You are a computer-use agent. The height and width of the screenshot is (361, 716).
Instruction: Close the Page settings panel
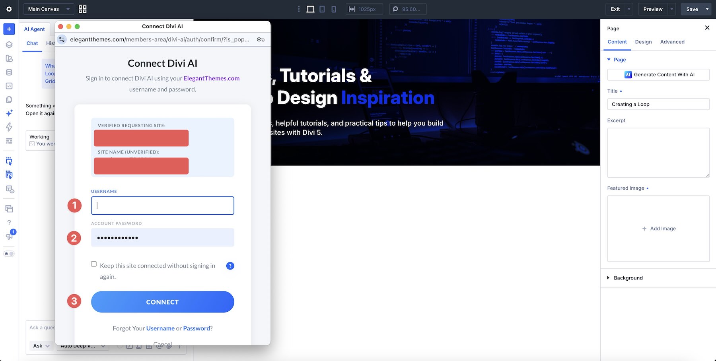[x=707, y=28]
